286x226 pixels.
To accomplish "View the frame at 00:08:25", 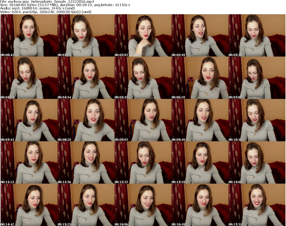I will [86, 120].
